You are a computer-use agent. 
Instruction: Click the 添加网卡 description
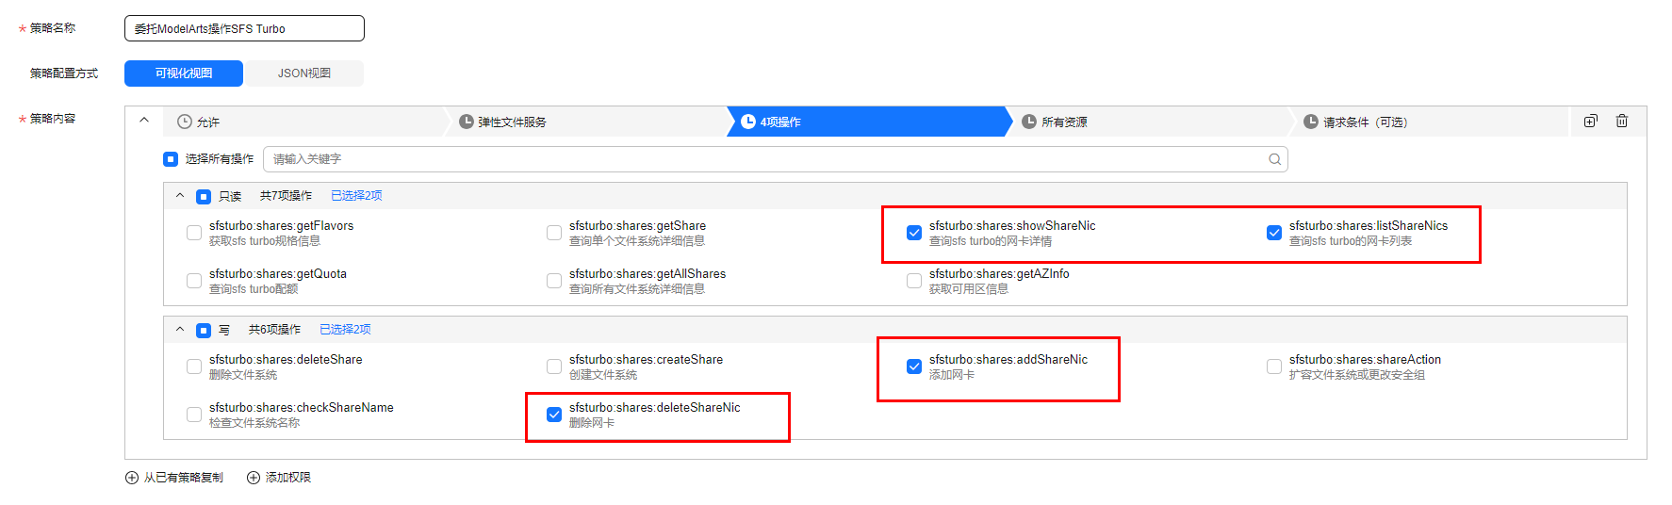point(952,375)
